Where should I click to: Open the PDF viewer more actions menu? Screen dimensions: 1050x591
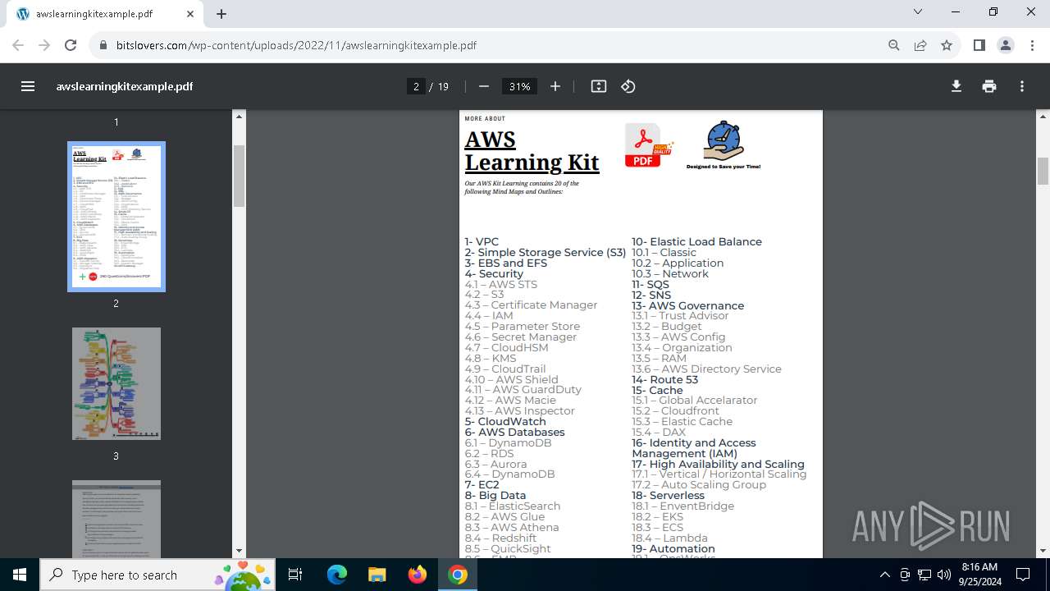click(x=1022, y=86)
